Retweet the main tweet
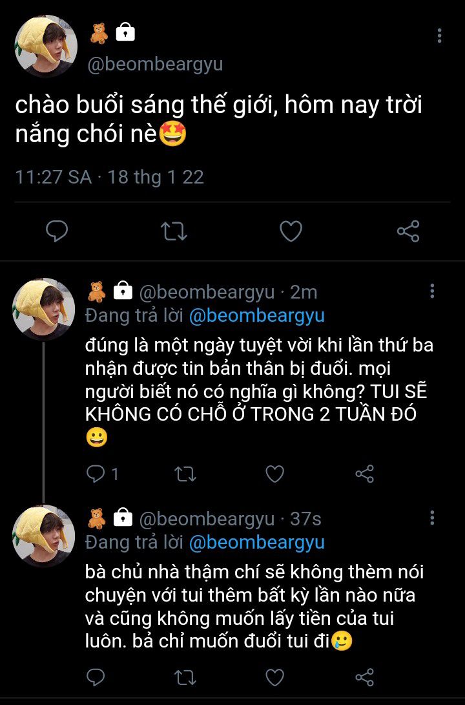 [x=174, y=231]
